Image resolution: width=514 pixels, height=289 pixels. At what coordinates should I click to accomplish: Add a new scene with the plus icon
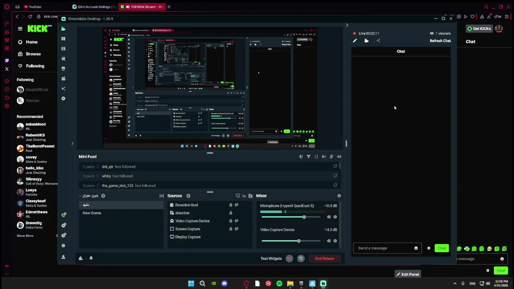point(103,196)
